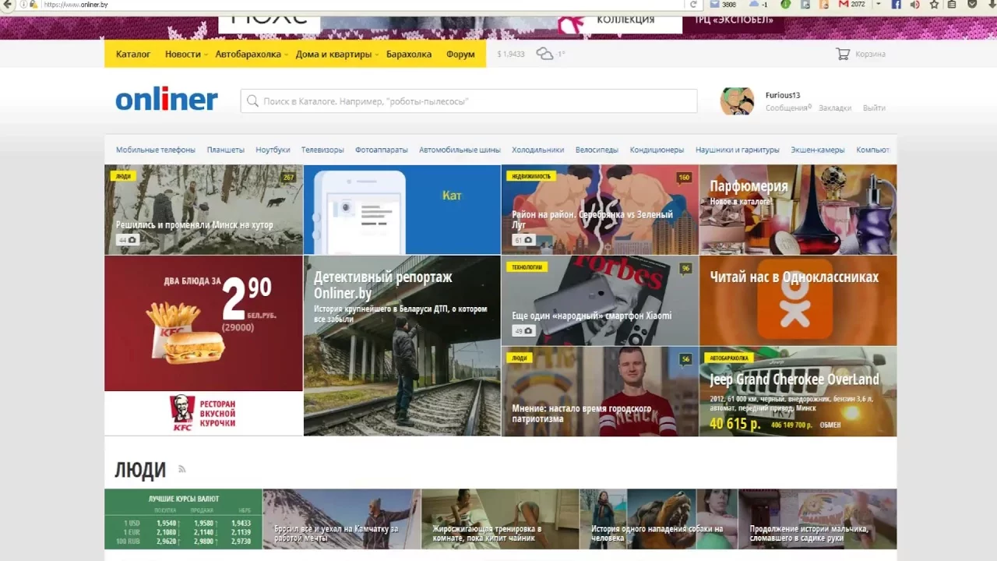This screenshot has width=997, height=561.
Task: Select the Холодильники category
Action: pyautogui.click(x=537, y=150)
